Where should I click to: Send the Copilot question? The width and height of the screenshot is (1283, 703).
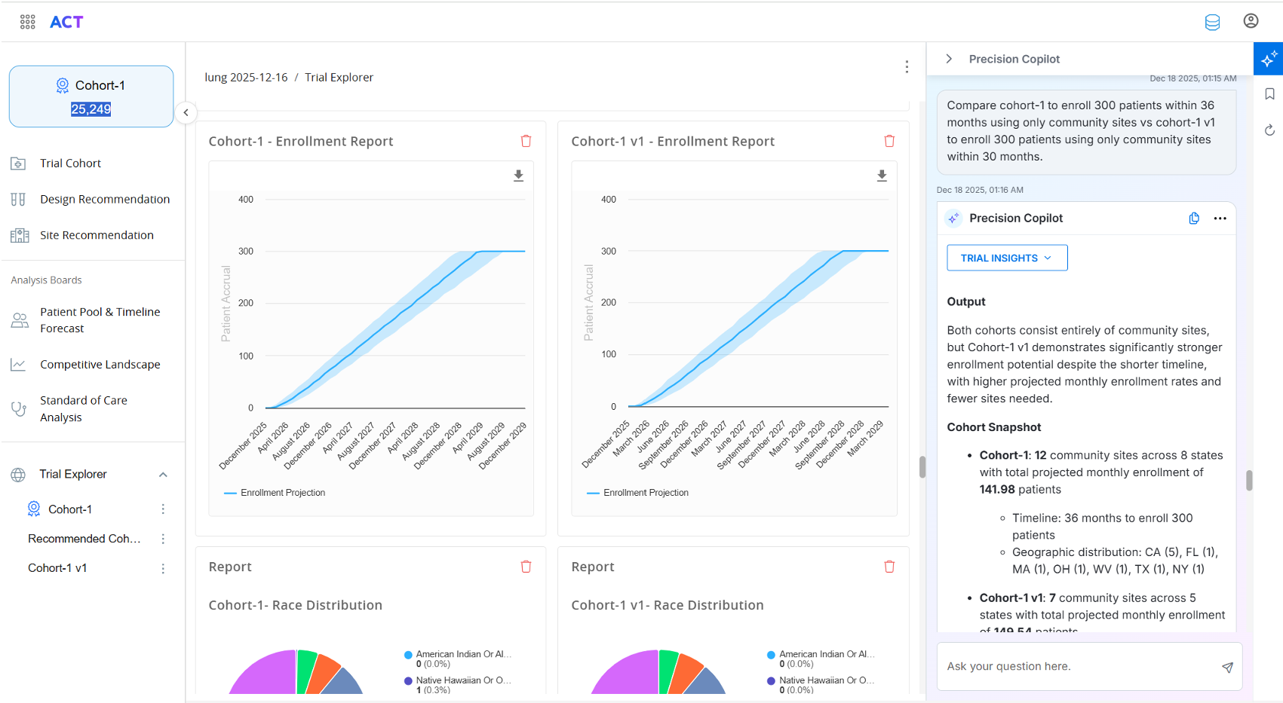(1227, 667)
